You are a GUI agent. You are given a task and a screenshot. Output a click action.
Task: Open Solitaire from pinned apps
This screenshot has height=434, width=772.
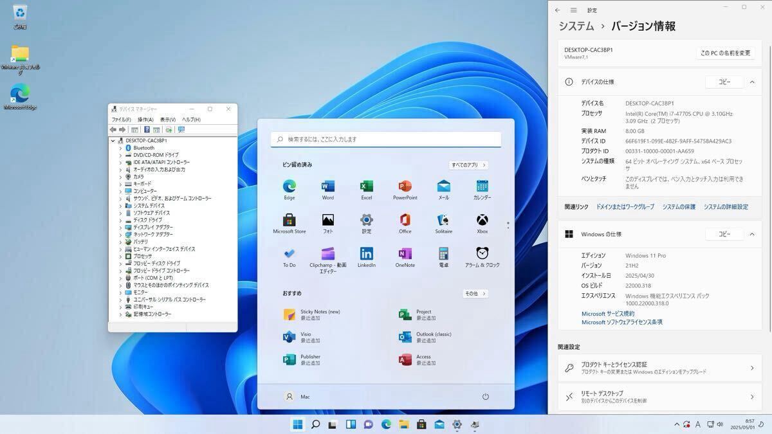click(x=444, y=224)
